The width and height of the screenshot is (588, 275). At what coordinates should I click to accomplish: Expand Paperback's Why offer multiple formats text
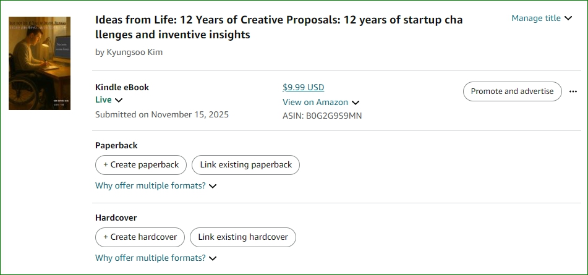[150, 186]
